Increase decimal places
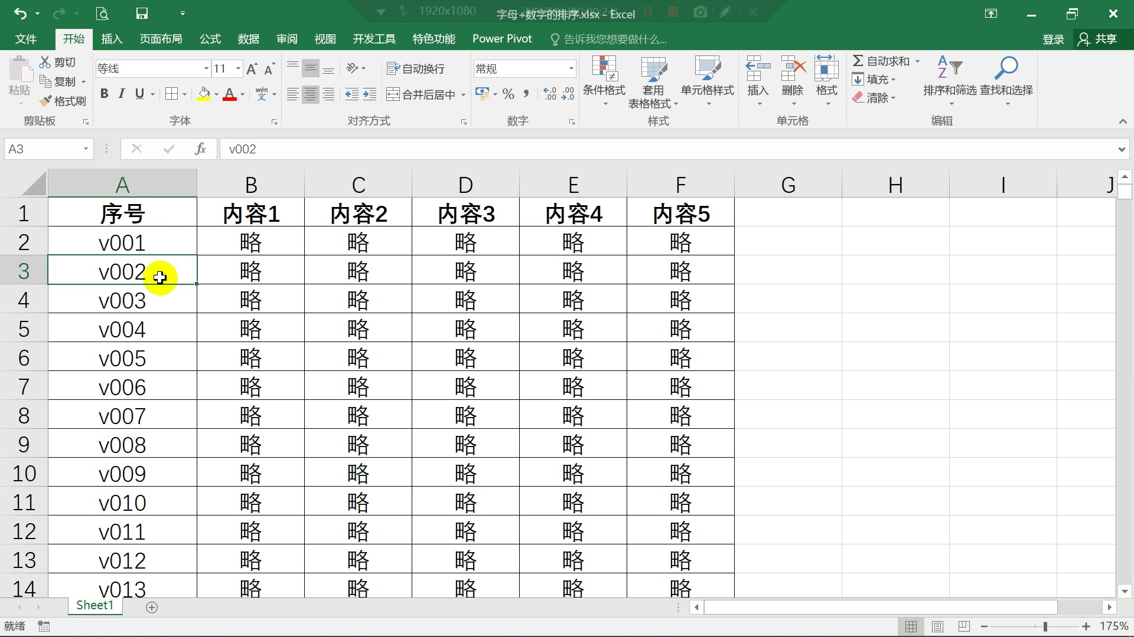 [550, 94]
